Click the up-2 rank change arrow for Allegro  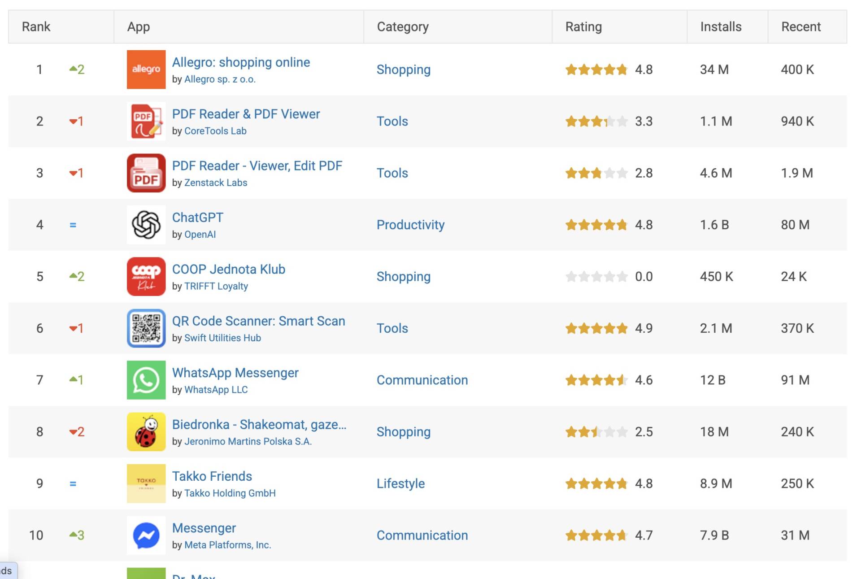(77, 70)
